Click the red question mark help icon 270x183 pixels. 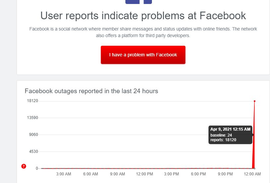24,166
